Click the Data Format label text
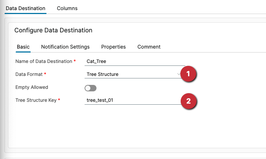 29,74
